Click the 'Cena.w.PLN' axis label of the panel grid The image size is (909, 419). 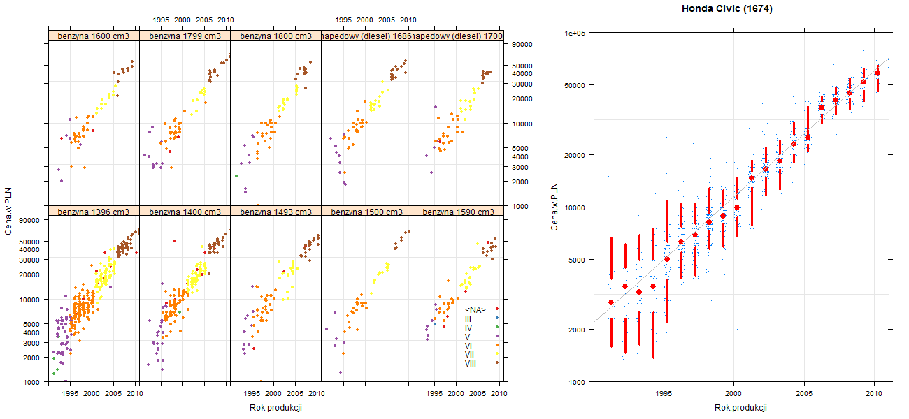[x=9, y=209]
